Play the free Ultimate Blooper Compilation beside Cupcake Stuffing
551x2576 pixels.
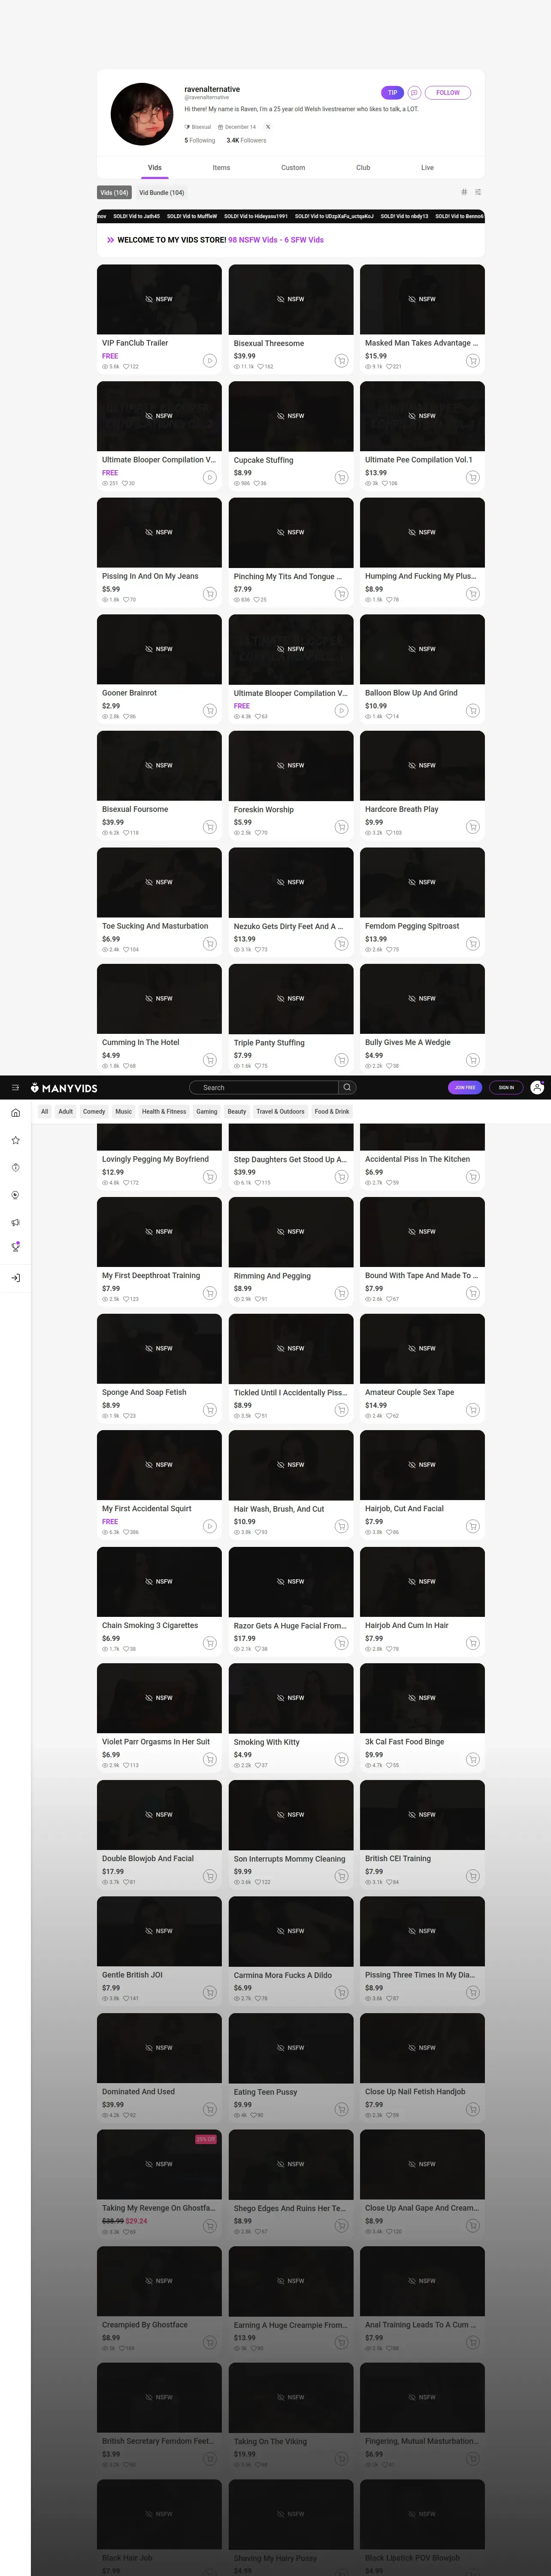click(x=209, y=477)
